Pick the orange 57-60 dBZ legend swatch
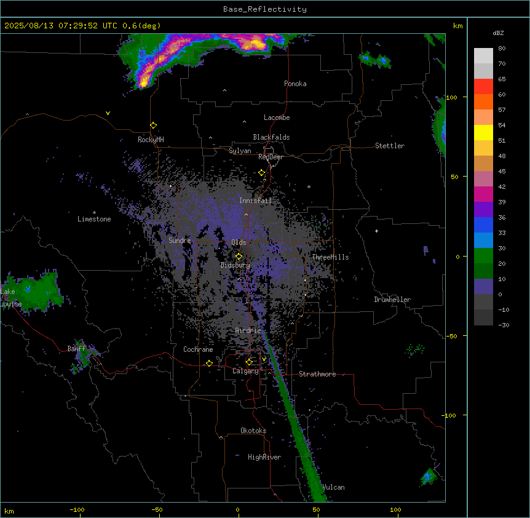 [483, 102]
